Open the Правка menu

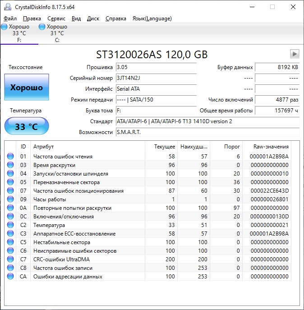pos(32,19)
